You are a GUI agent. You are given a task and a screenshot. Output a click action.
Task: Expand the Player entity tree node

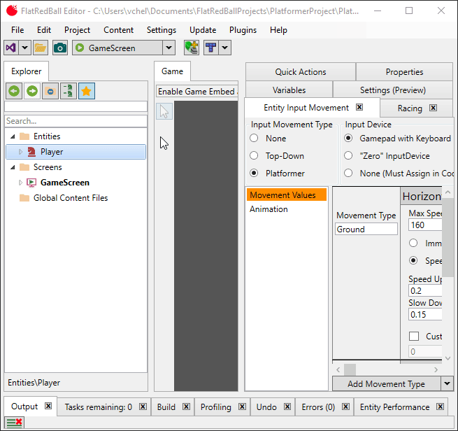click(x=21, y=152)
